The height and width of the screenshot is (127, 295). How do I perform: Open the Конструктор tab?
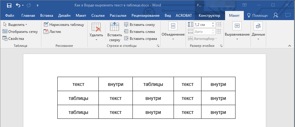(209, 16)
